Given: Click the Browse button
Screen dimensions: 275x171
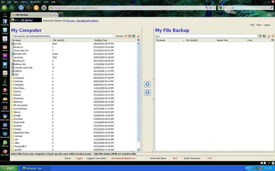Looking at the screenshot, I should (x=119, y=36).
